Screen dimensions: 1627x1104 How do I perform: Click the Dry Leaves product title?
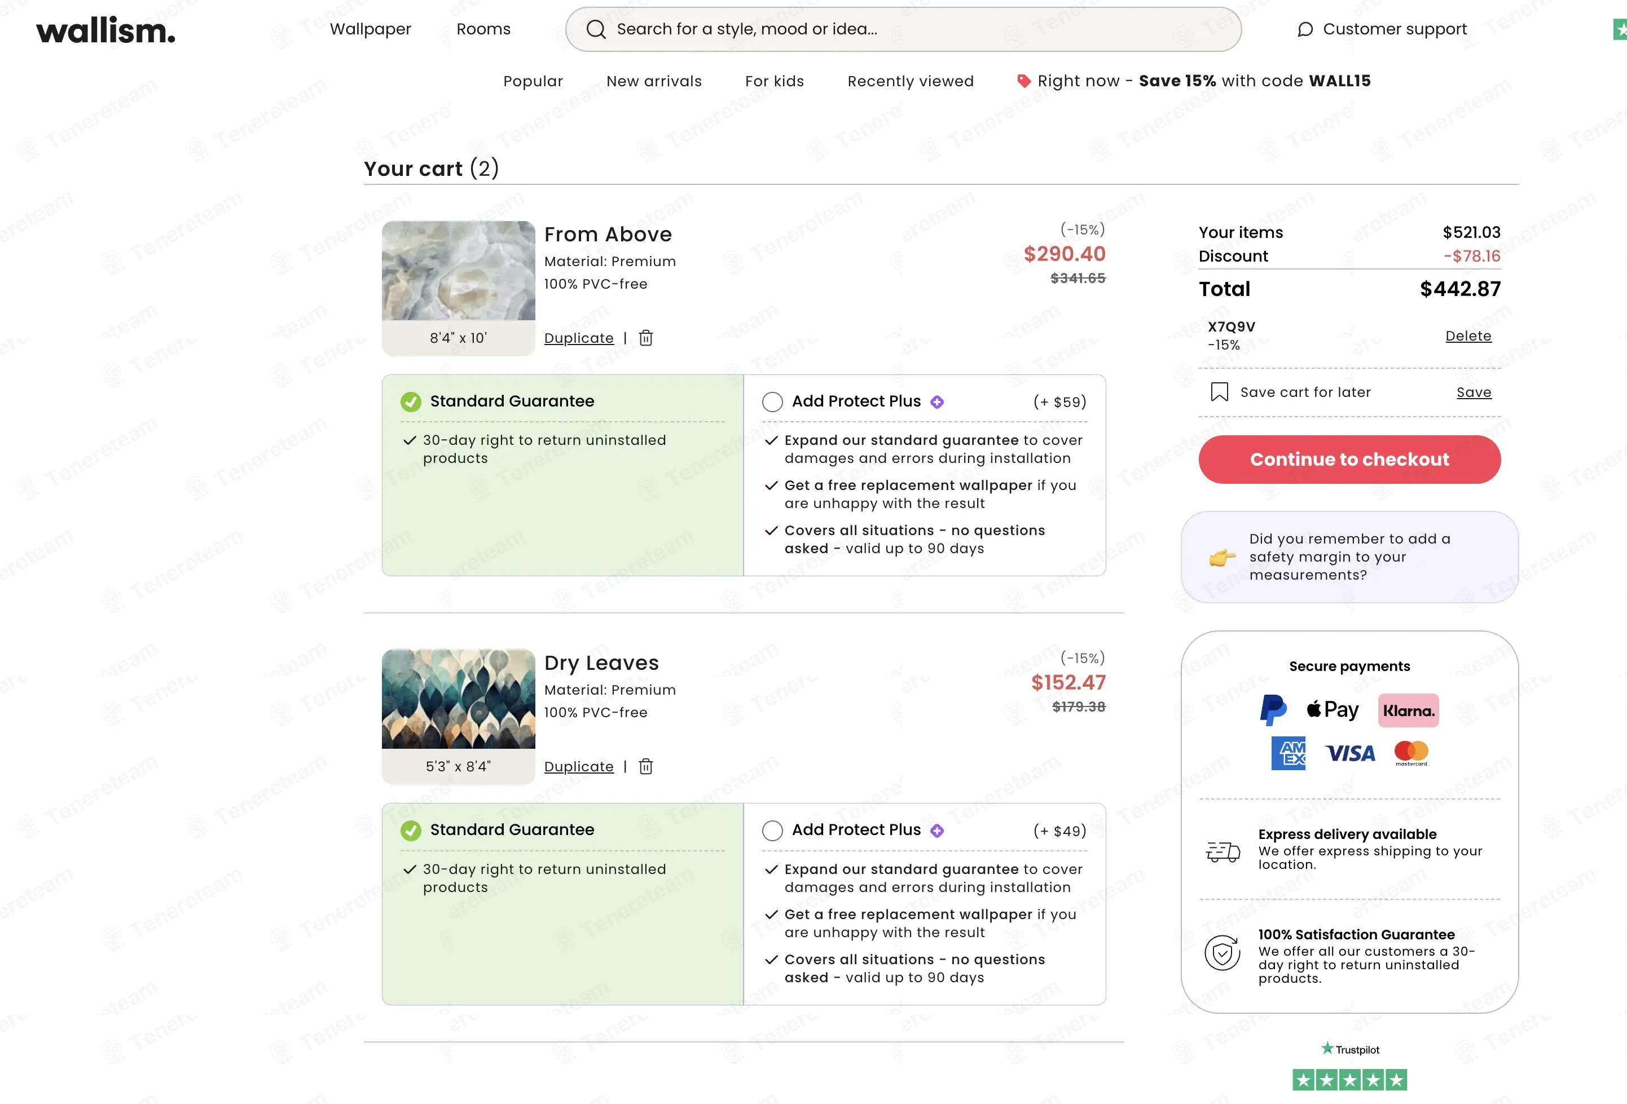(601, 663)
